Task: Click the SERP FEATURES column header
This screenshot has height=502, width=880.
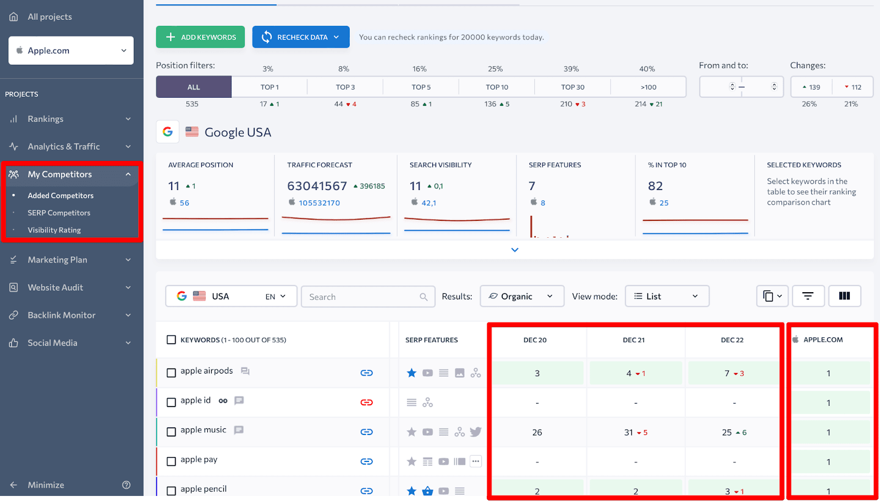Action: (432, 340)
